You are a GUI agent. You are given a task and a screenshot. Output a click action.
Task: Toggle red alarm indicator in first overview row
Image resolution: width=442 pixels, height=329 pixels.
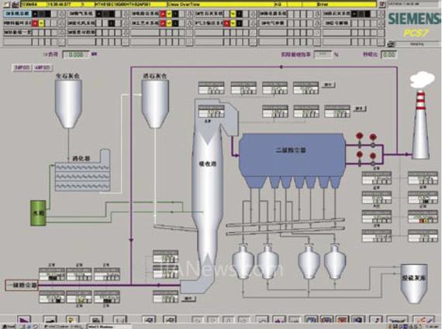[x=163, y=13]
